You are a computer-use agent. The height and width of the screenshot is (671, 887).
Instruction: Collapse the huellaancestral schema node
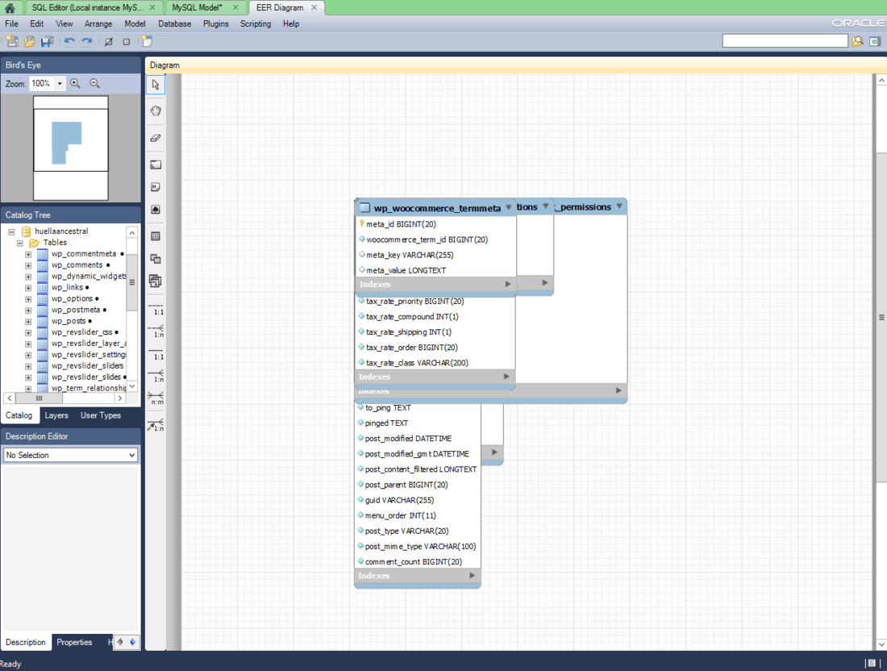[11, 231]
